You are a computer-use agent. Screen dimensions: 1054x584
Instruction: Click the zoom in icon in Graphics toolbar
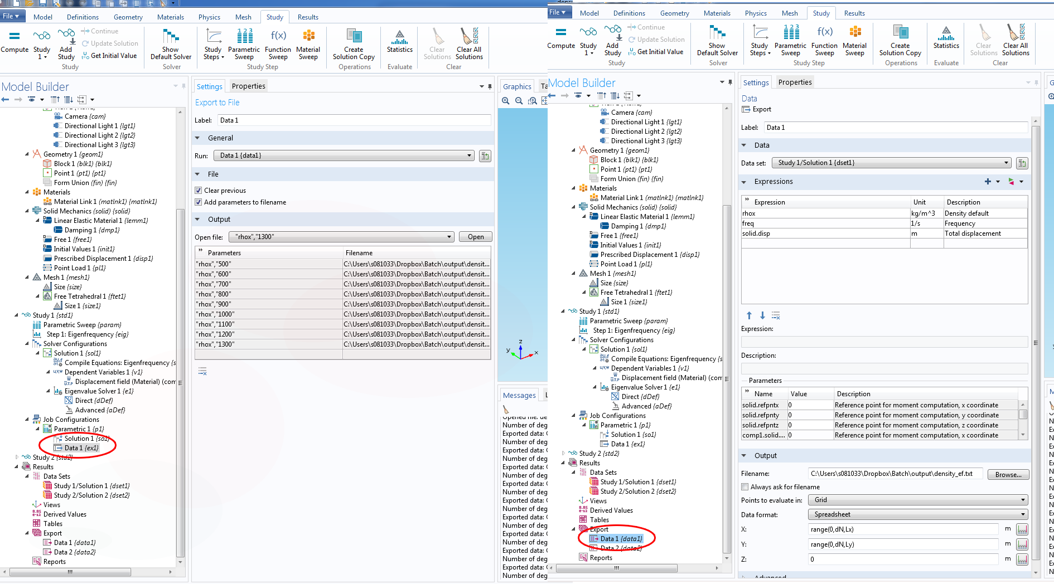pos(506,101)
